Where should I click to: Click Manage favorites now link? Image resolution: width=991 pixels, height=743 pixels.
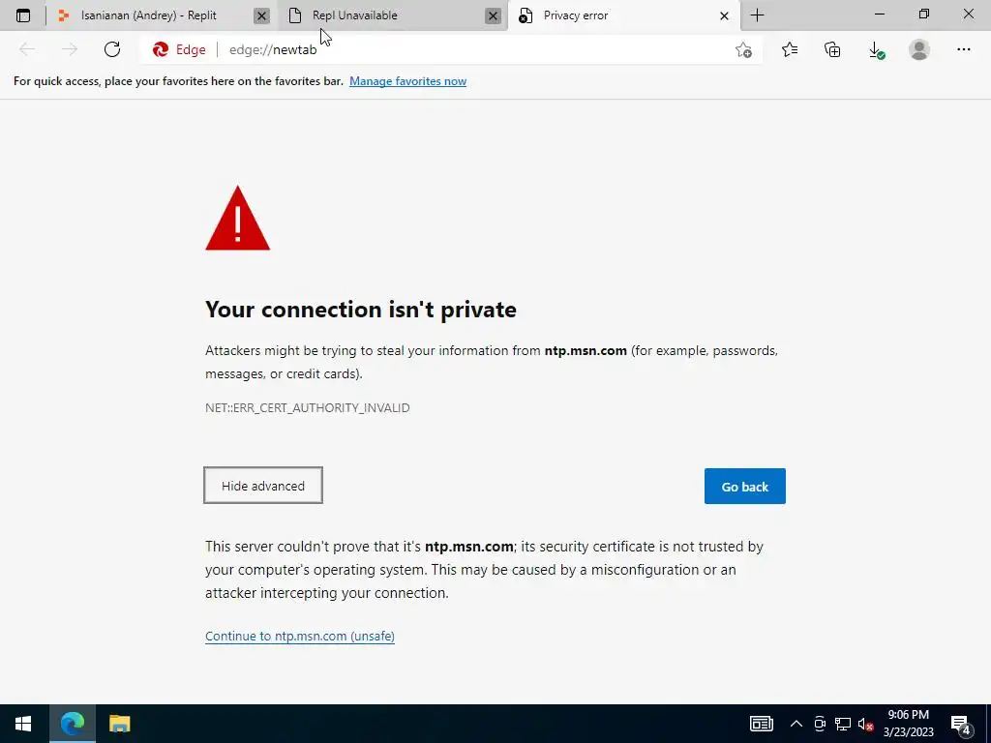coord(407,81)
